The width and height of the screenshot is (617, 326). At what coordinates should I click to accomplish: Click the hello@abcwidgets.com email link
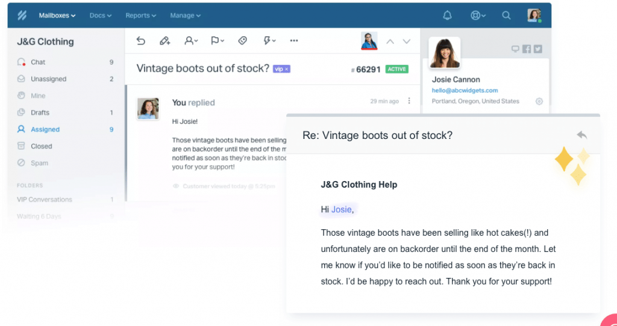pos(465,90)
